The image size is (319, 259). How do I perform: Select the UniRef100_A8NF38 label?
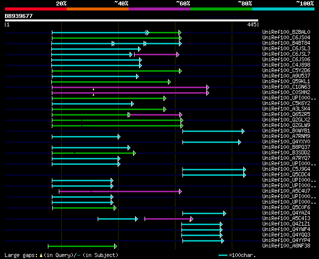tap(286, 246)
